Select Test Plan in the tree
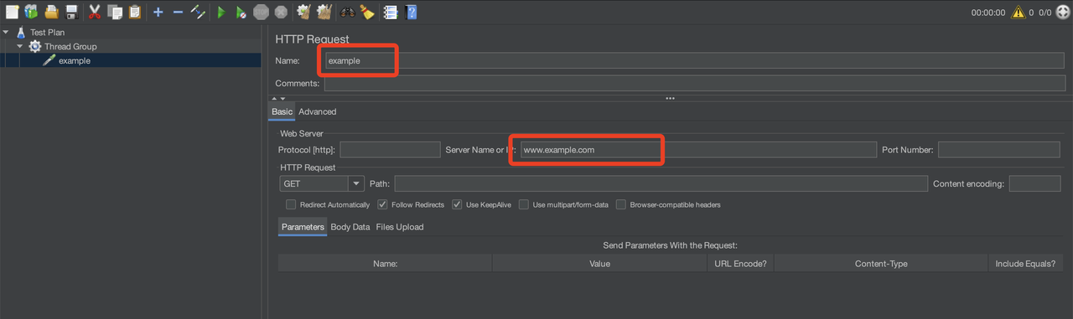1073x319 pixels. [x=47, y=32]
